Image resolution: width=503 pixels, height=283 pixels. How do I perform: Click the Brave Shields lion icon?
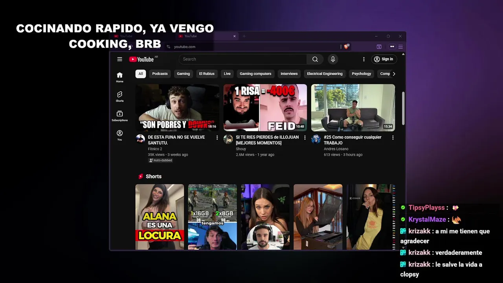click(x=347, y=46)
